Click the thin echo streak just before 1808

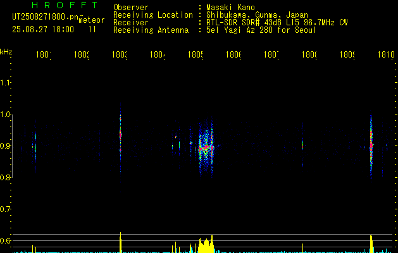point(302,145)
